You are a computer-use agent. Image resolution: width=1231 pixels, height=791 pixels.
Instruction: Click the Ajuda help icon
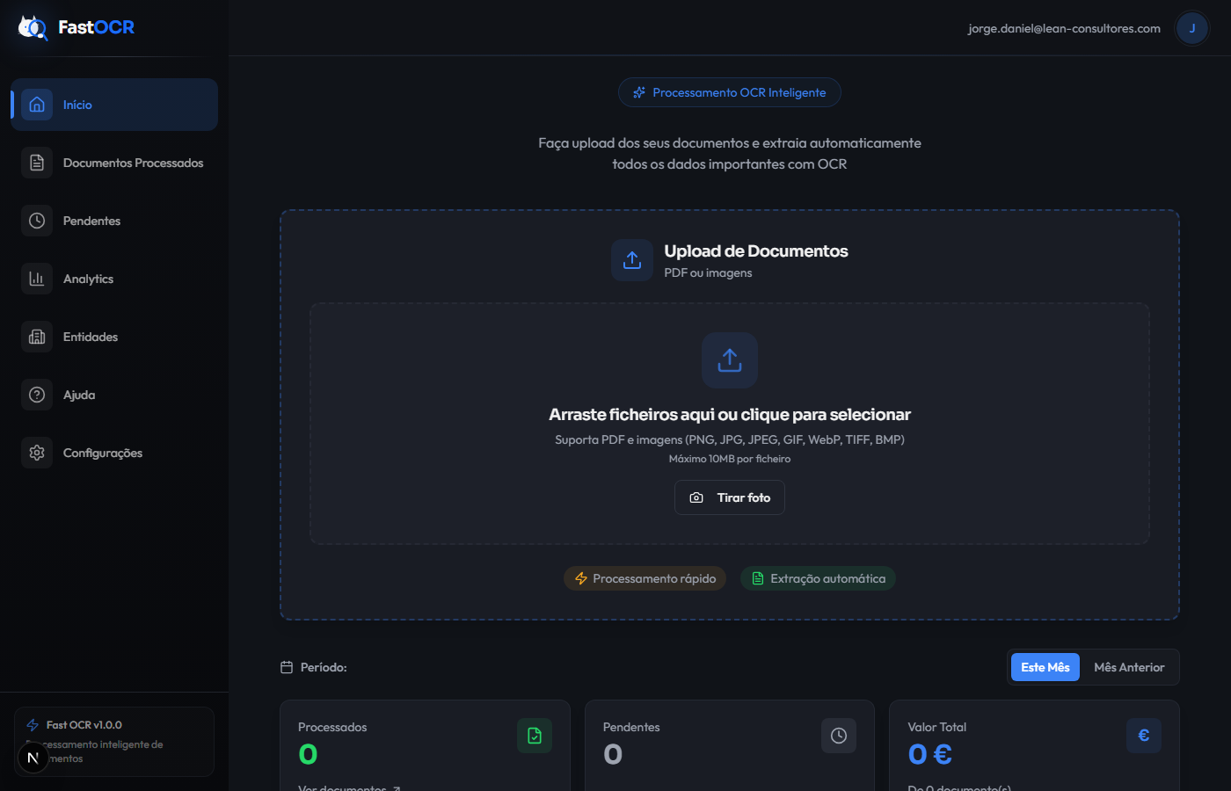click(37, 395)
